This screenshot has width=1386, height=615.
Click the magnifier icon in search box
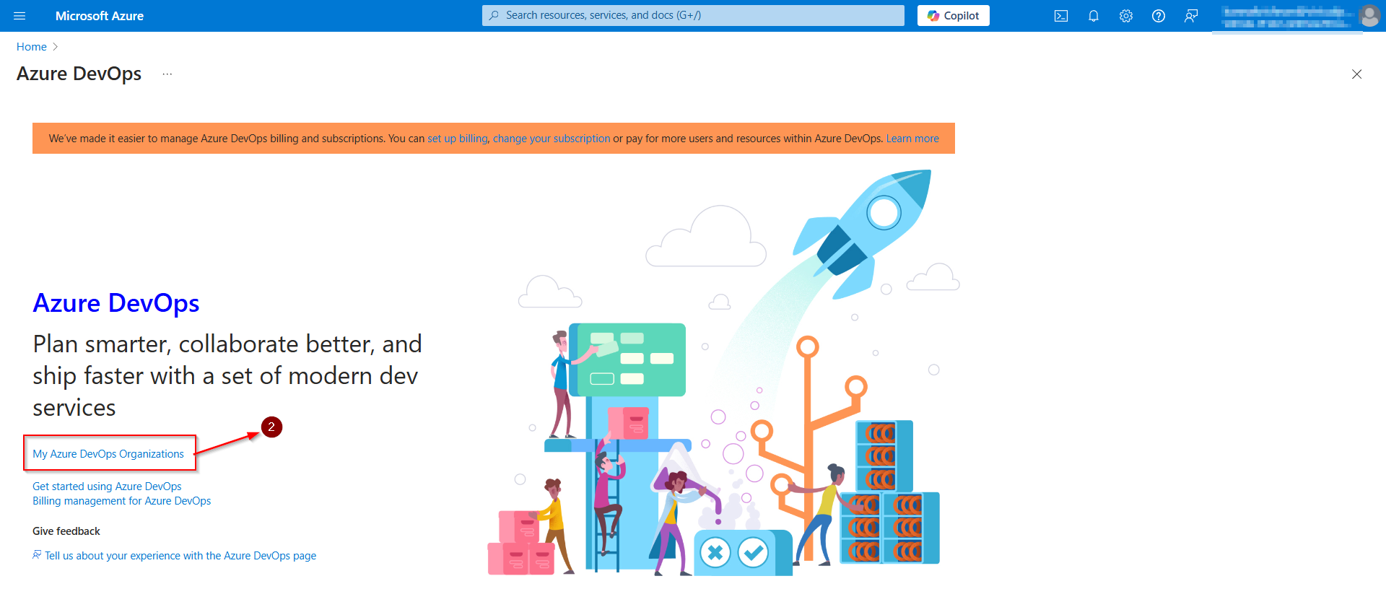click(x=494, y=15)
